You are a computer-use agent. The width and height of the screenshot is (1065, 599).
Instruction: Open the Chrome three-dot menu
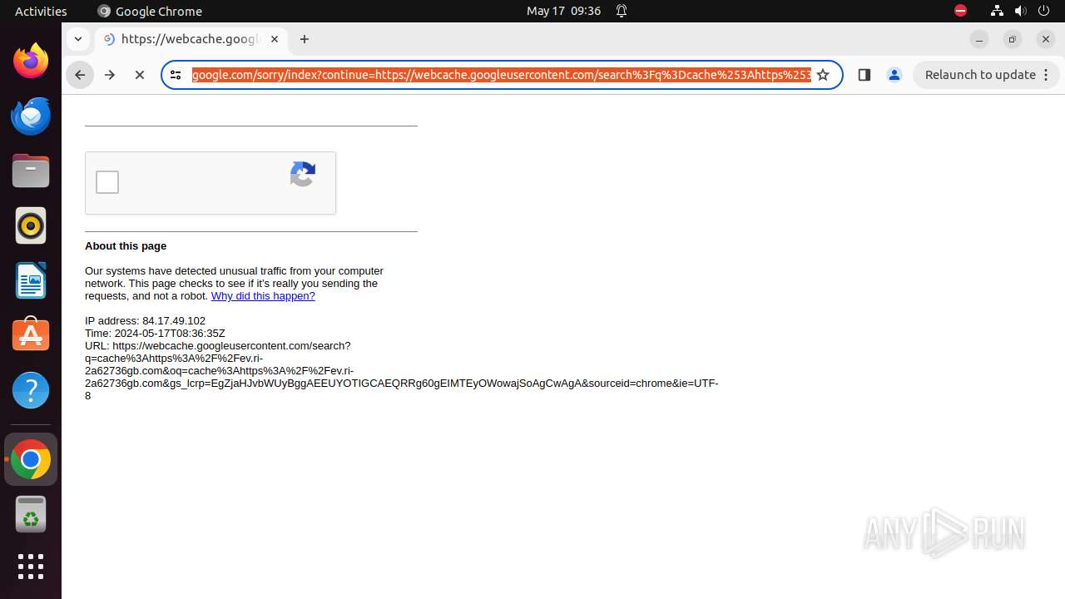click(1046, 75)
